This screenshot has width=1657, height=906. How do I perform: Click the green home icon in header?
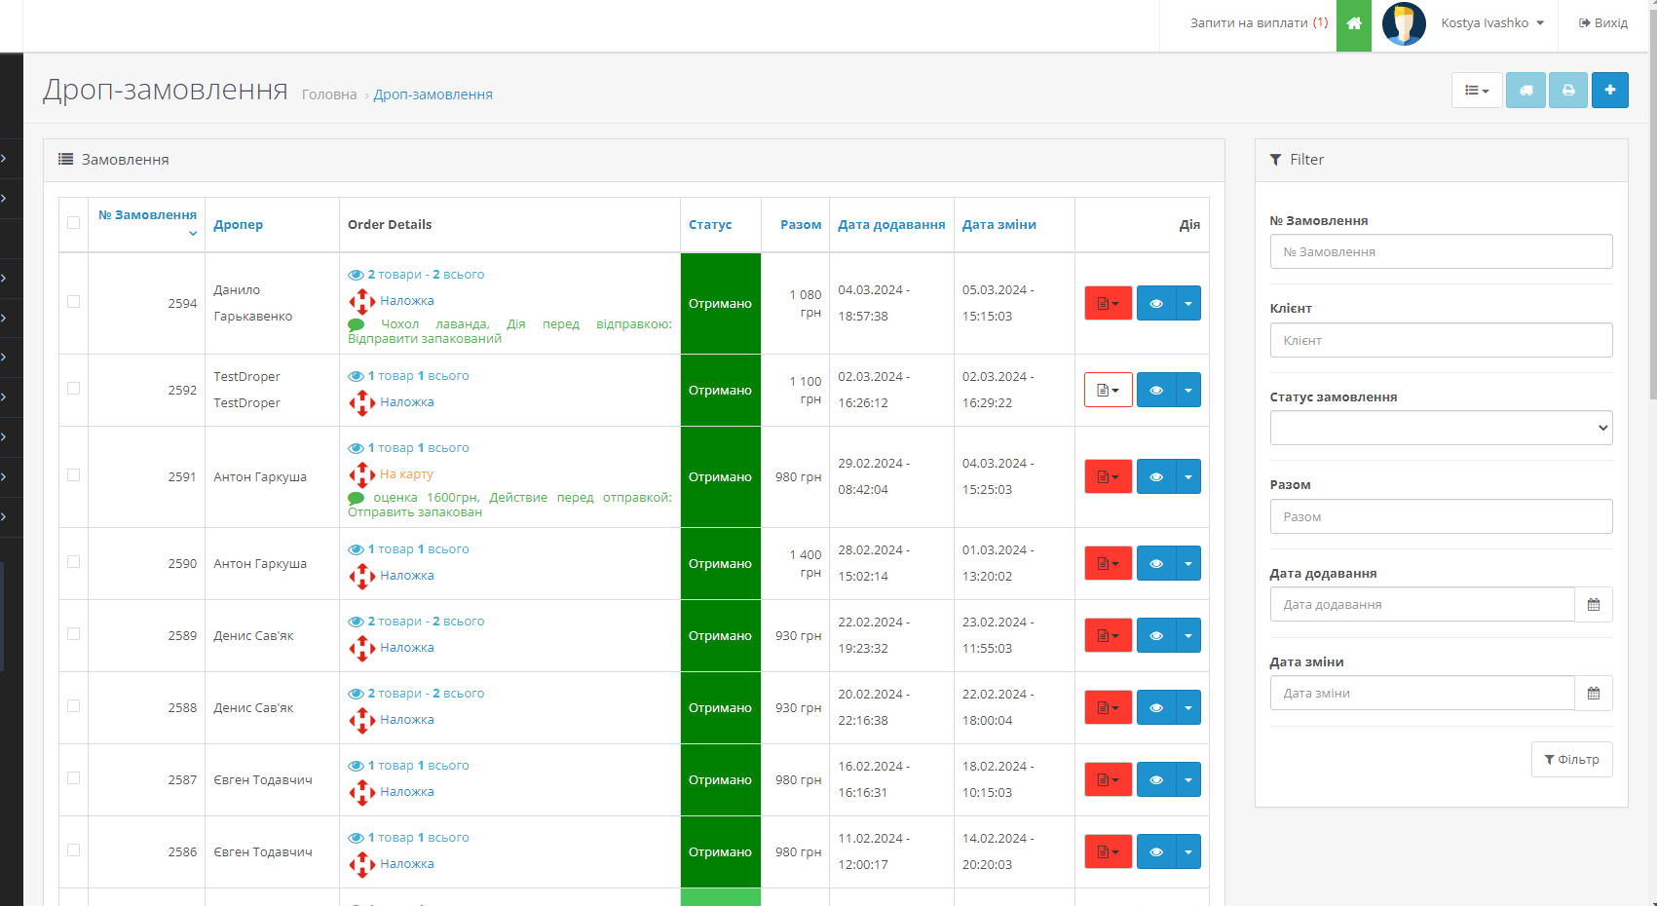click(x=1353, y=23)
